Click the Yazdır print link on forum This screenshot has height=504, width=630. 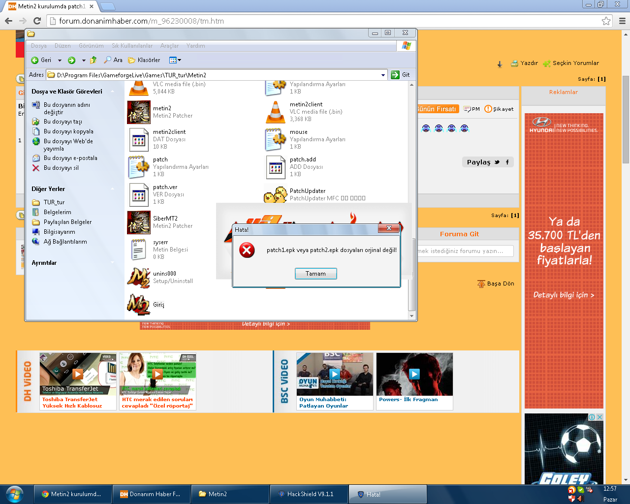click(x=524, y=63)
